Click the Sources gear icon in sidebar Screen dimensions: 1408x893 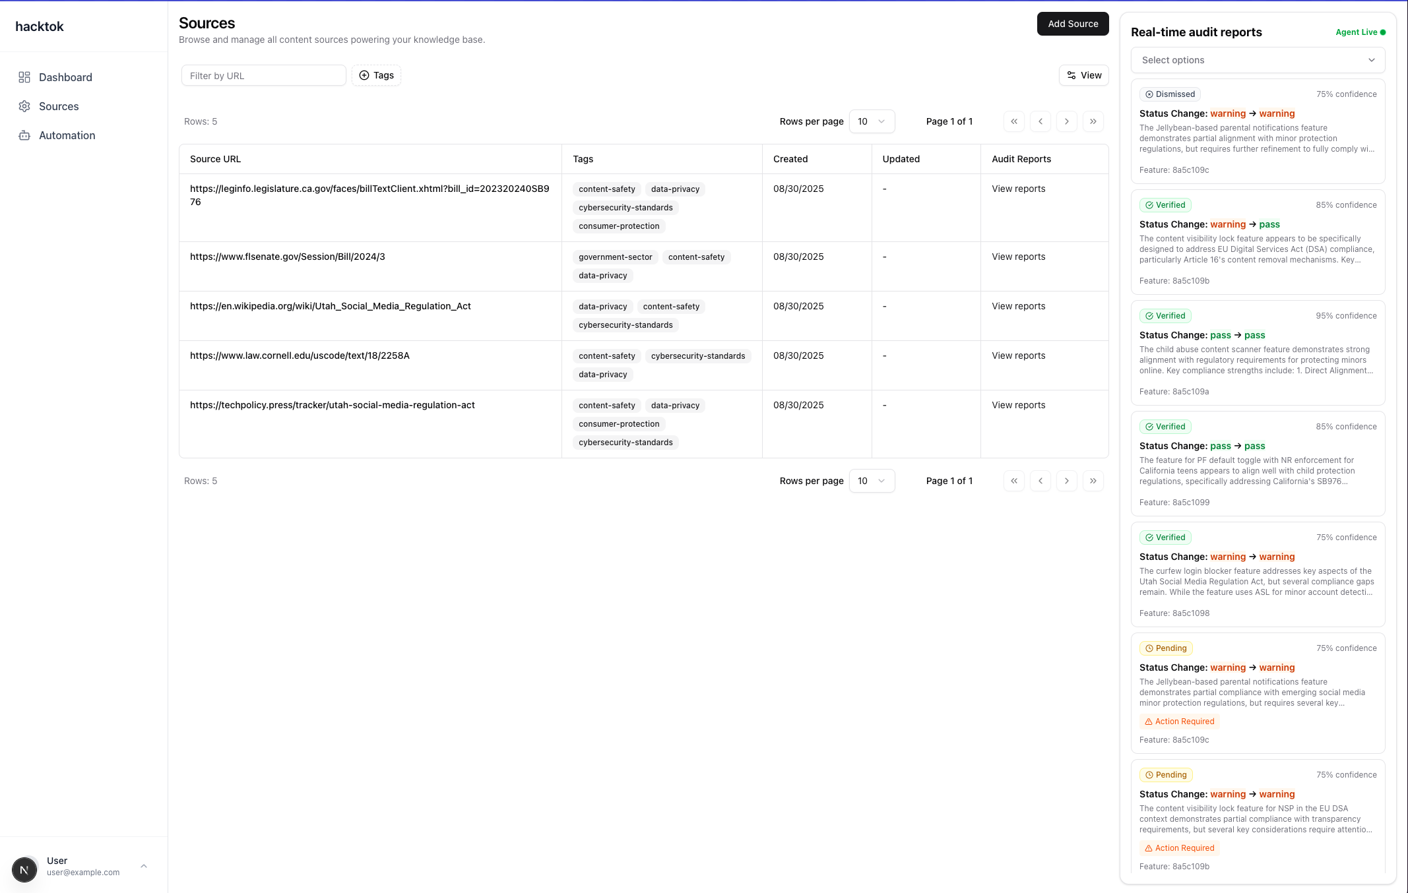pos(24,106)
